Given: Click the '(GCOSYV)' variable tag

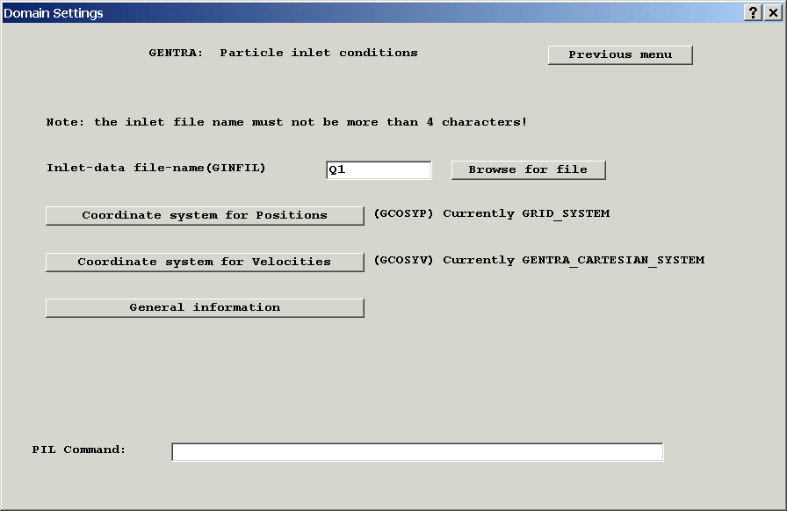Looking at the screenshot, I should coord(404,260).
